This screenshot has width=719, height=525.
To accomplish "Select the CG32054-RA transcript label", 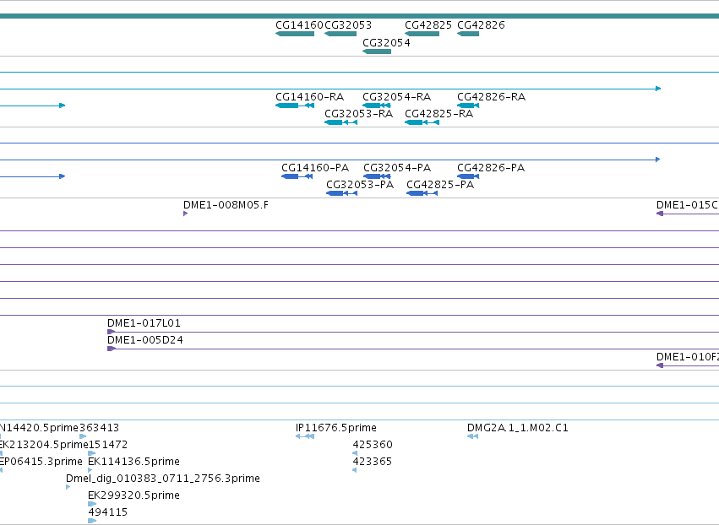I will point(396,97).
